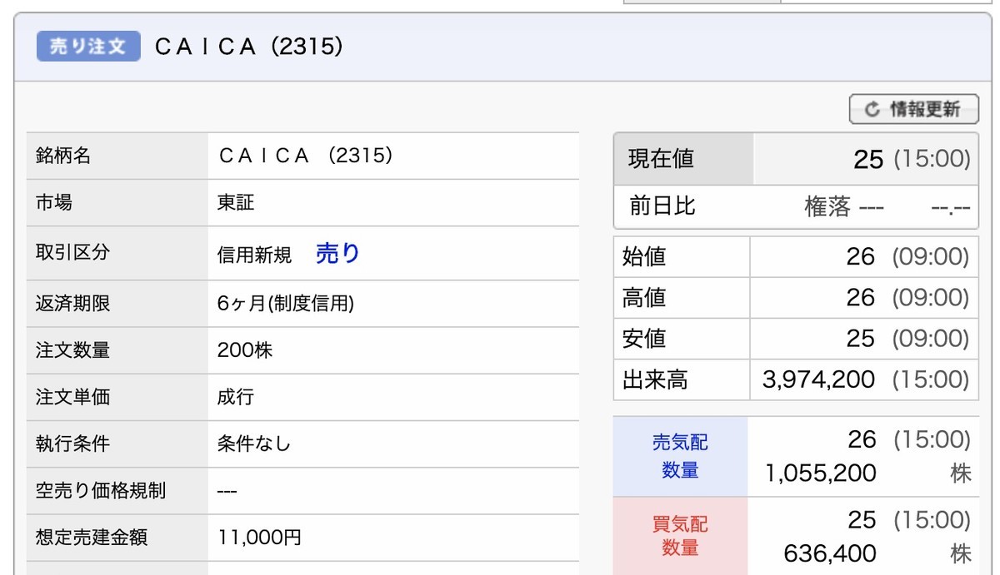
Task: Click the 権落 --- value
Action: [844, 207]
